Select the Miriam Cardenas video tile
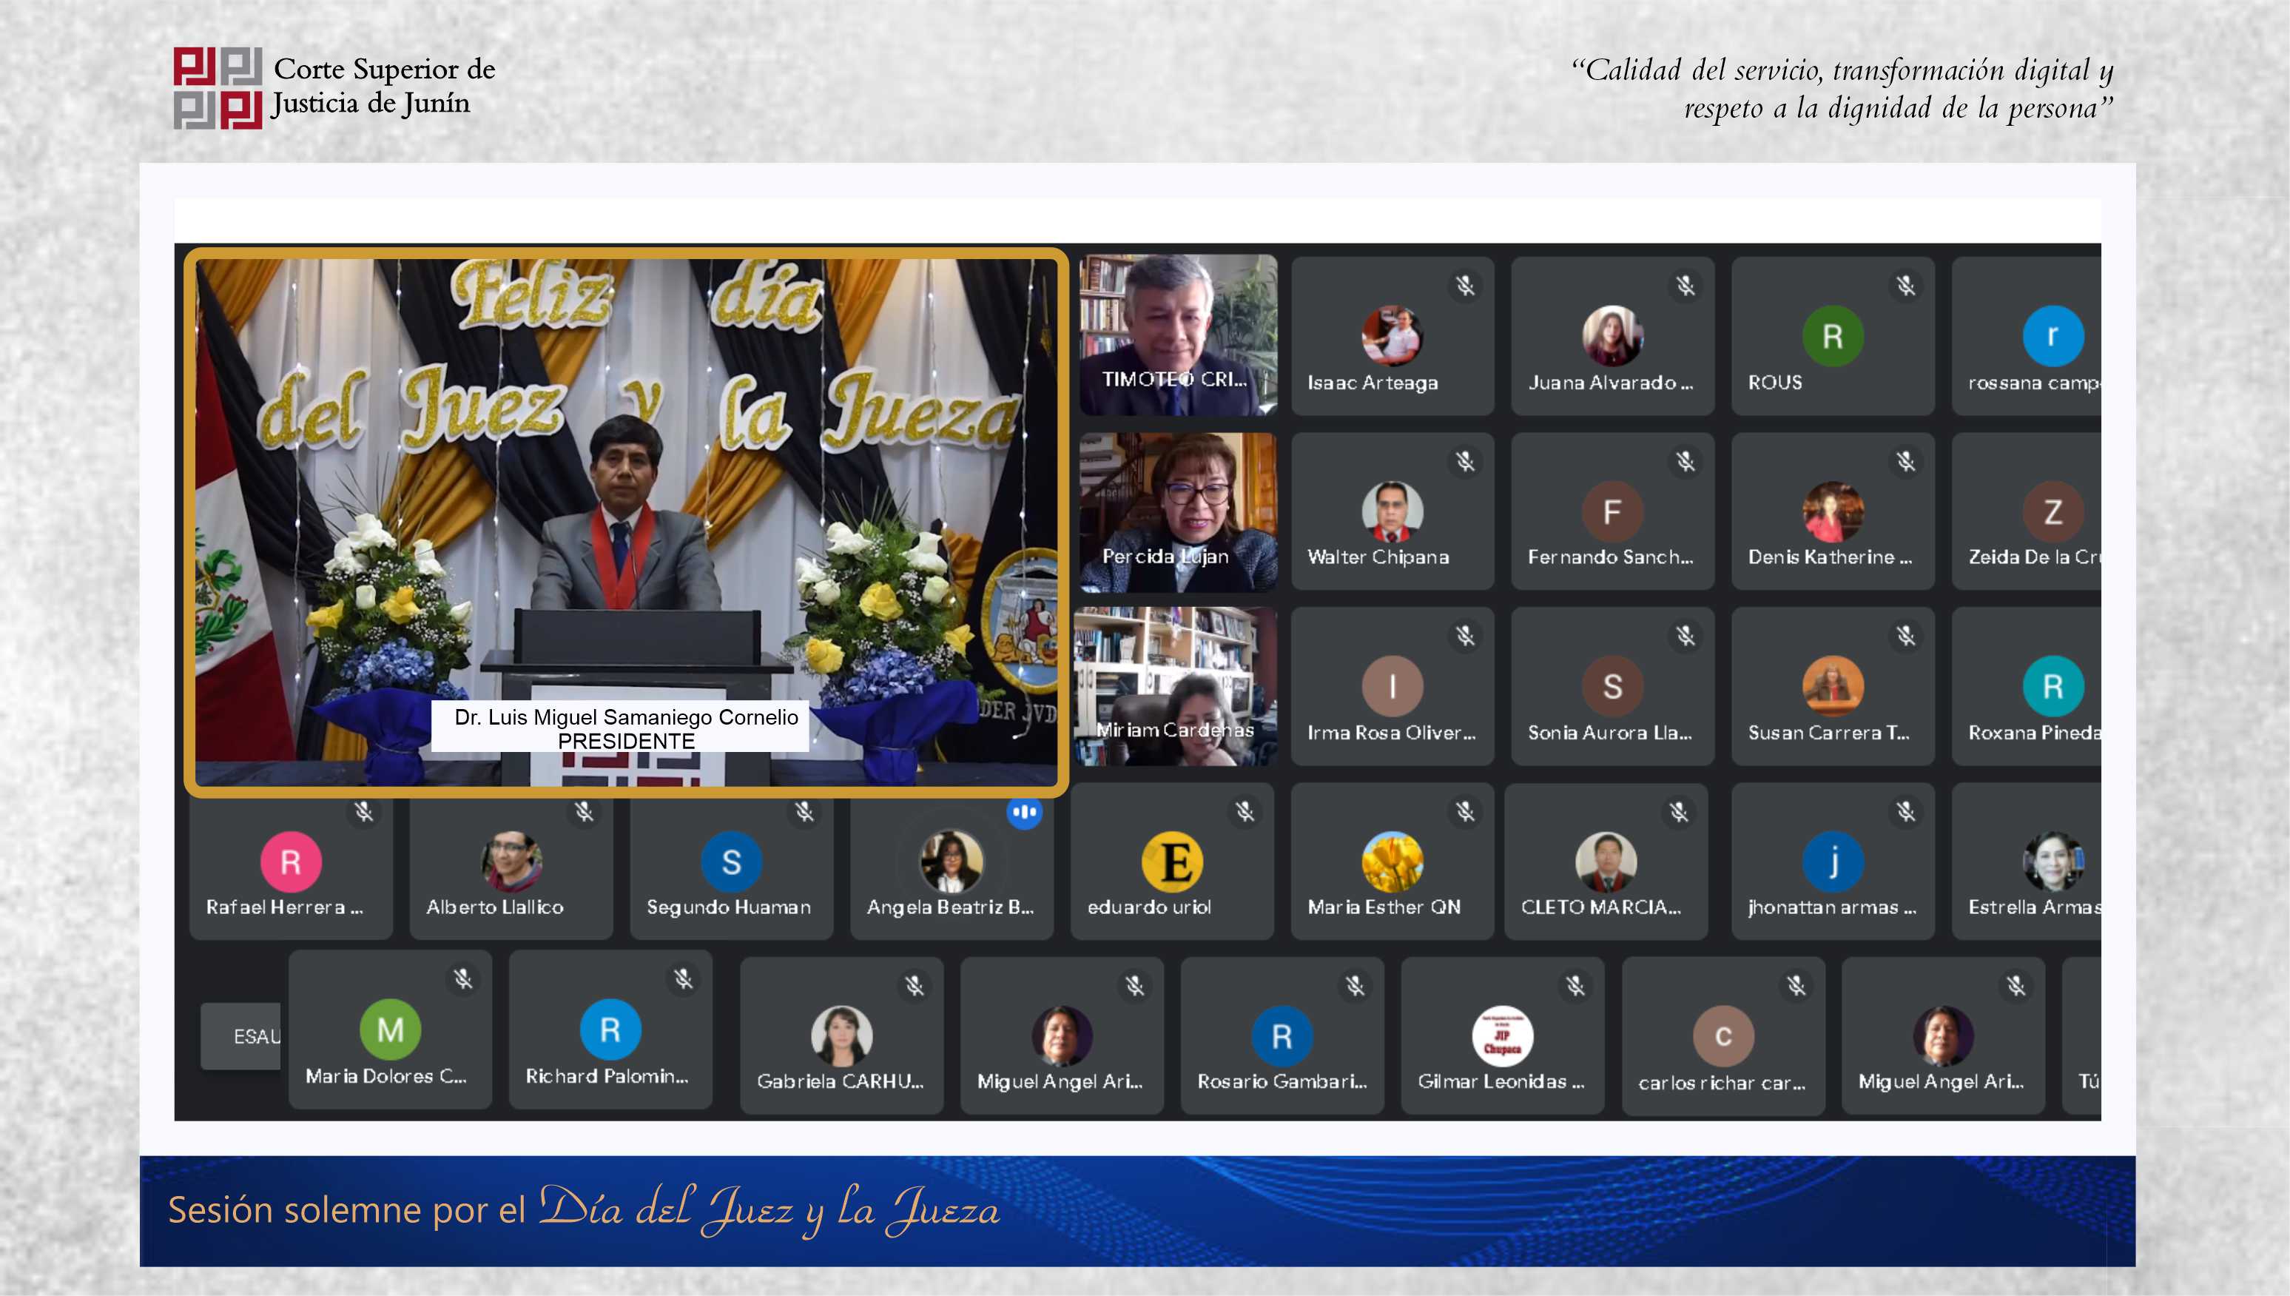Image resolution: width=2290 pixels, height=1296 pixels. [1176, 686]
